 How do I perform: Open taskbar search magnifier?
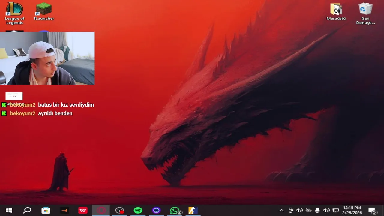tap(27, 211)
